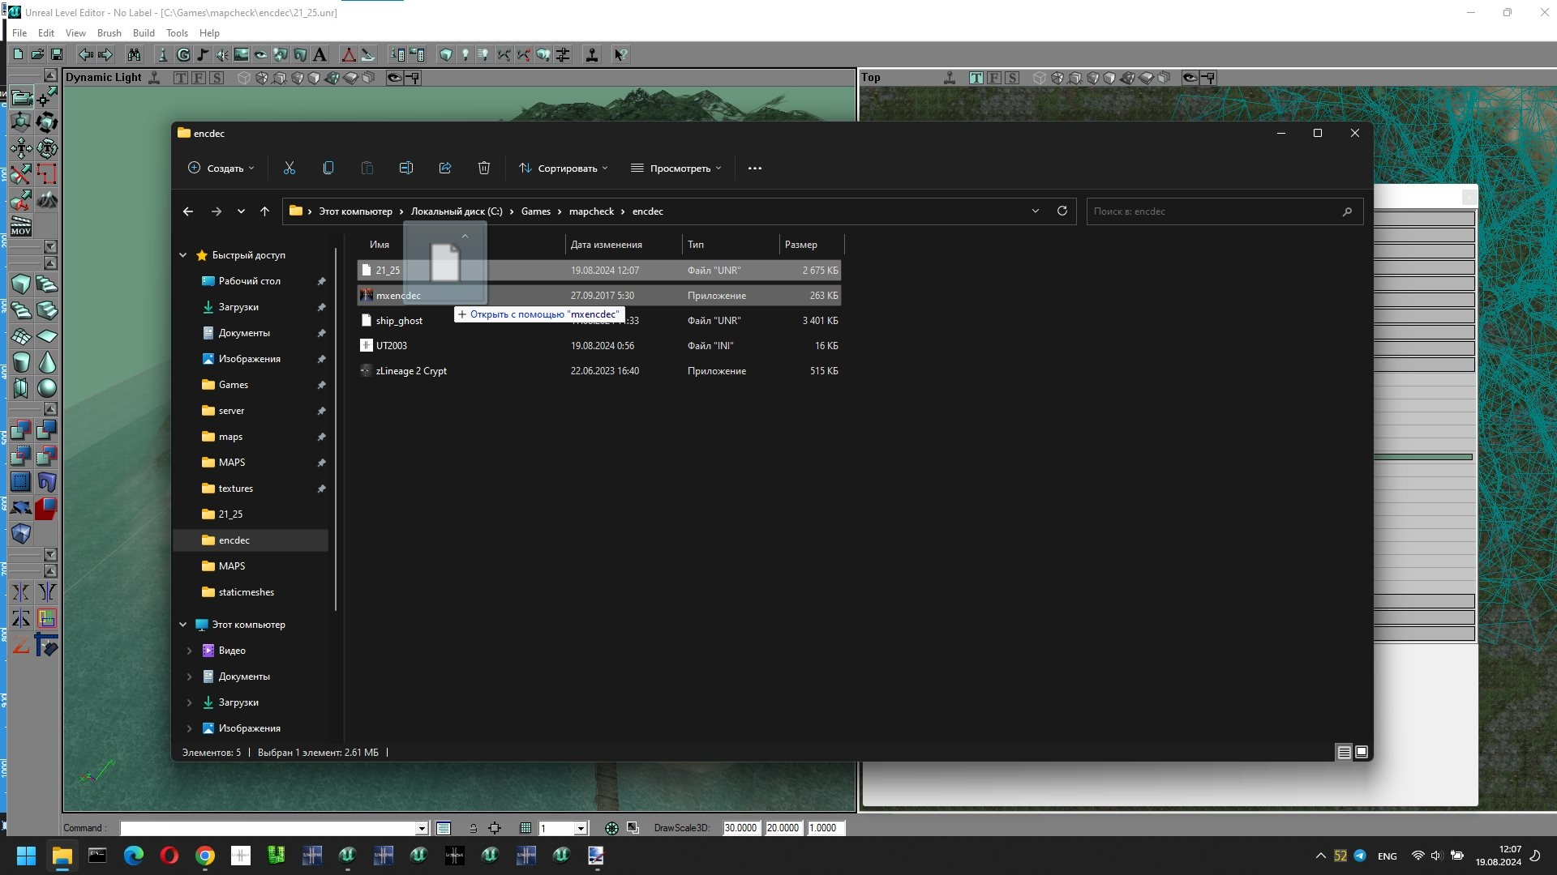Viewport: 1557px width, 875px height.
Task: Open the View menu
Action: [75, 33]
